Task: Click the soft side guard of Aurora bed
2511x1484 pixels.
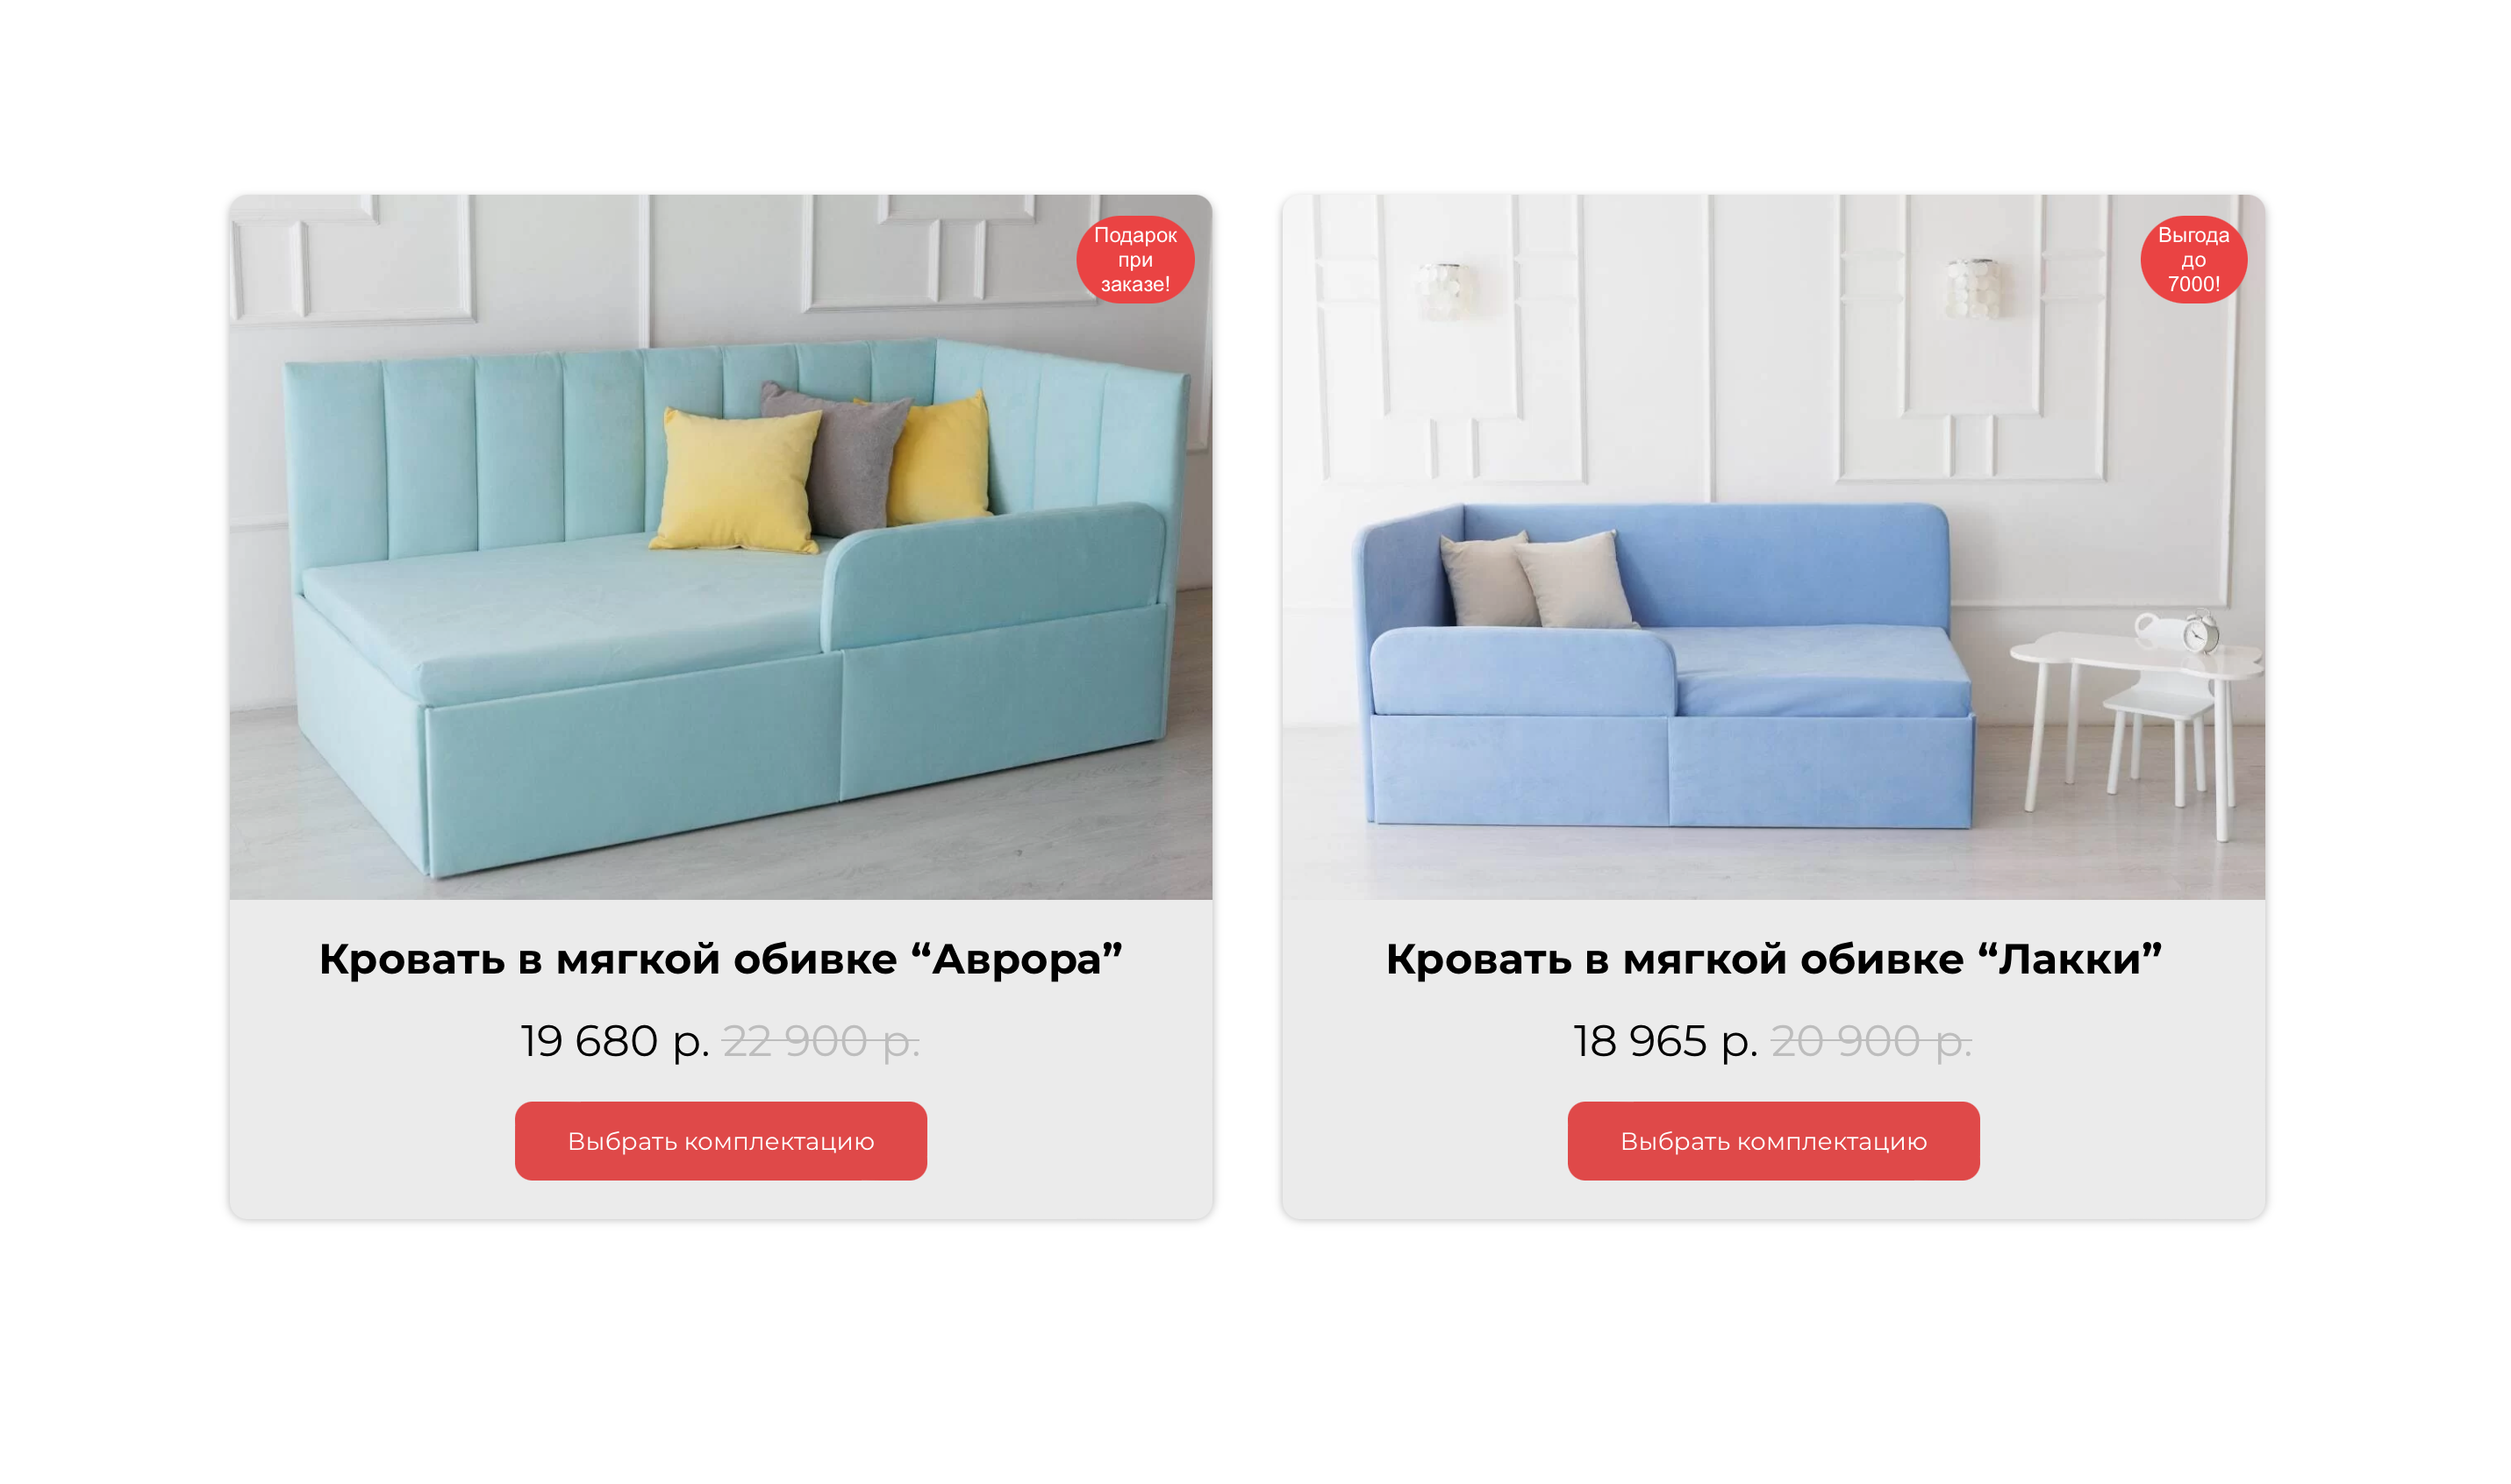Action: click(995, 575)
